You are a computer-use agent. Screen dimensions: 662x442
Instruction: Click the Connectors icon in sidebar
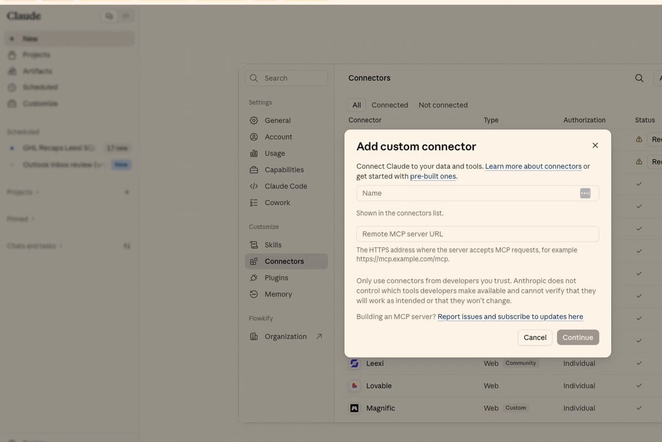coord(254,262)
